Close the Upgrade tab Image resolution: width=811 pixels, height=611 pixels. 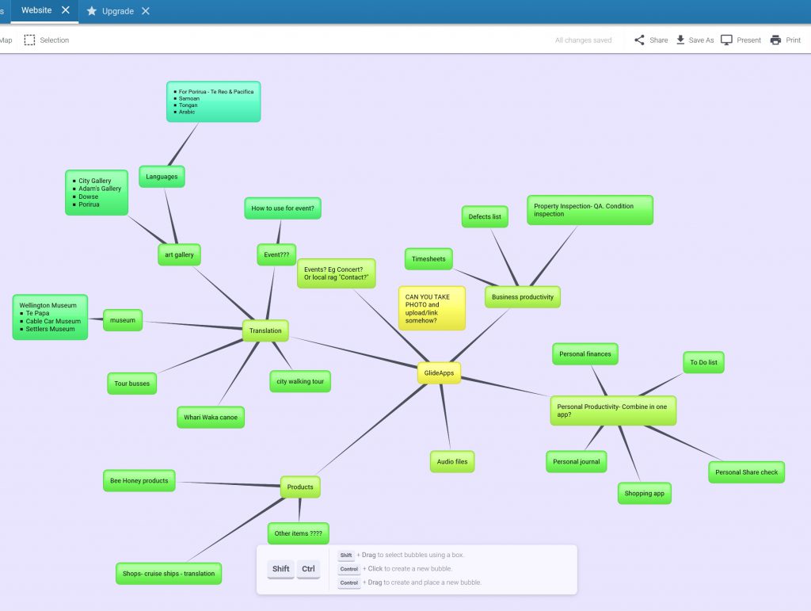(146, 11)
